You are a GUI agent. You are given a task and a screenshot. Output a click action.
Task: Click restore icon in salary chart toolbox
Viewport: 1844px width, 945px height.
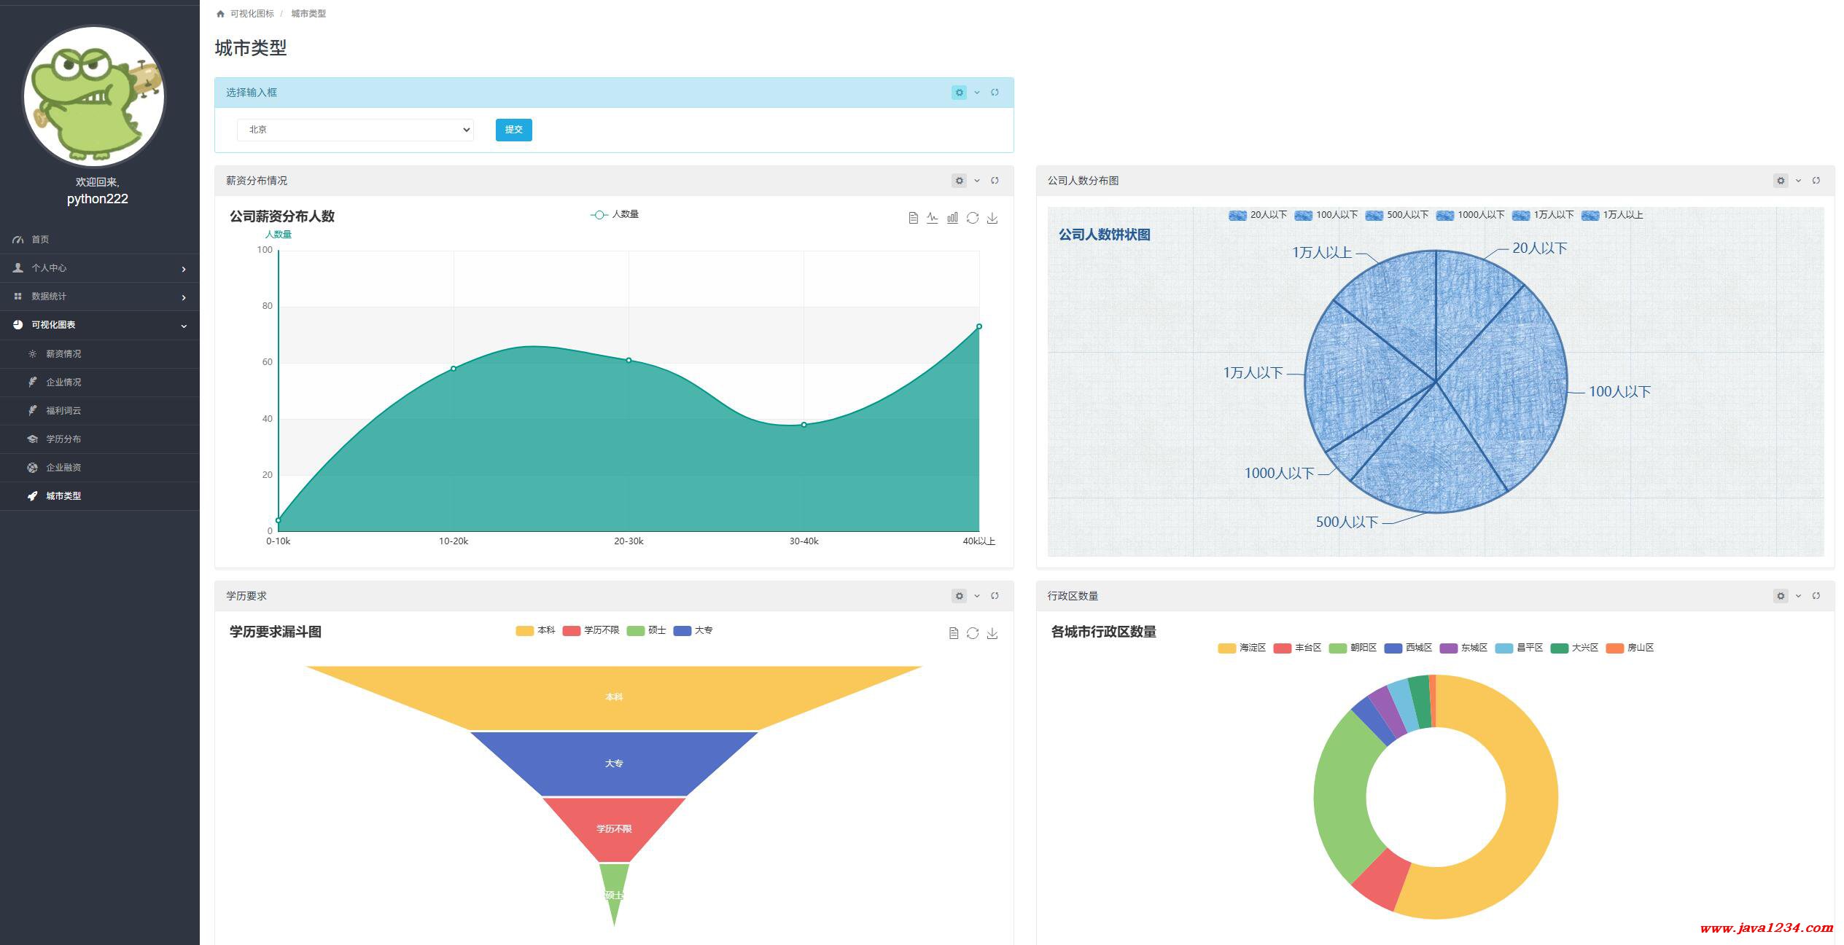[973, 218]
